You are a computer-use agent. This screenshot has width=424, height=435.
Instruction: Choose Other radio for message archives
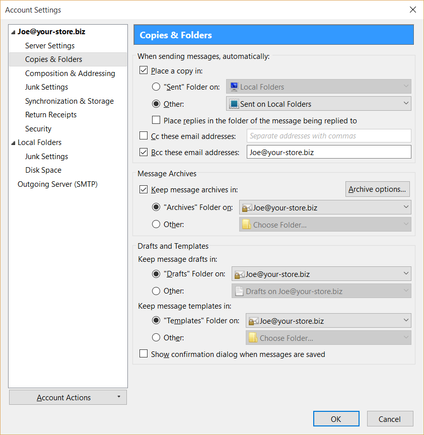[x=156, y=225]
